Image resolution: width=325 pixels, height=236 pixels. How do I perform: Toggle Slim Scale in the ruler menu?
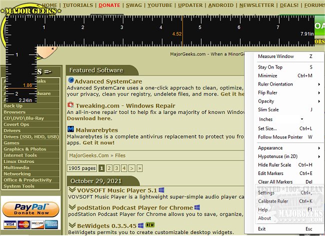[x=285, y=109]
